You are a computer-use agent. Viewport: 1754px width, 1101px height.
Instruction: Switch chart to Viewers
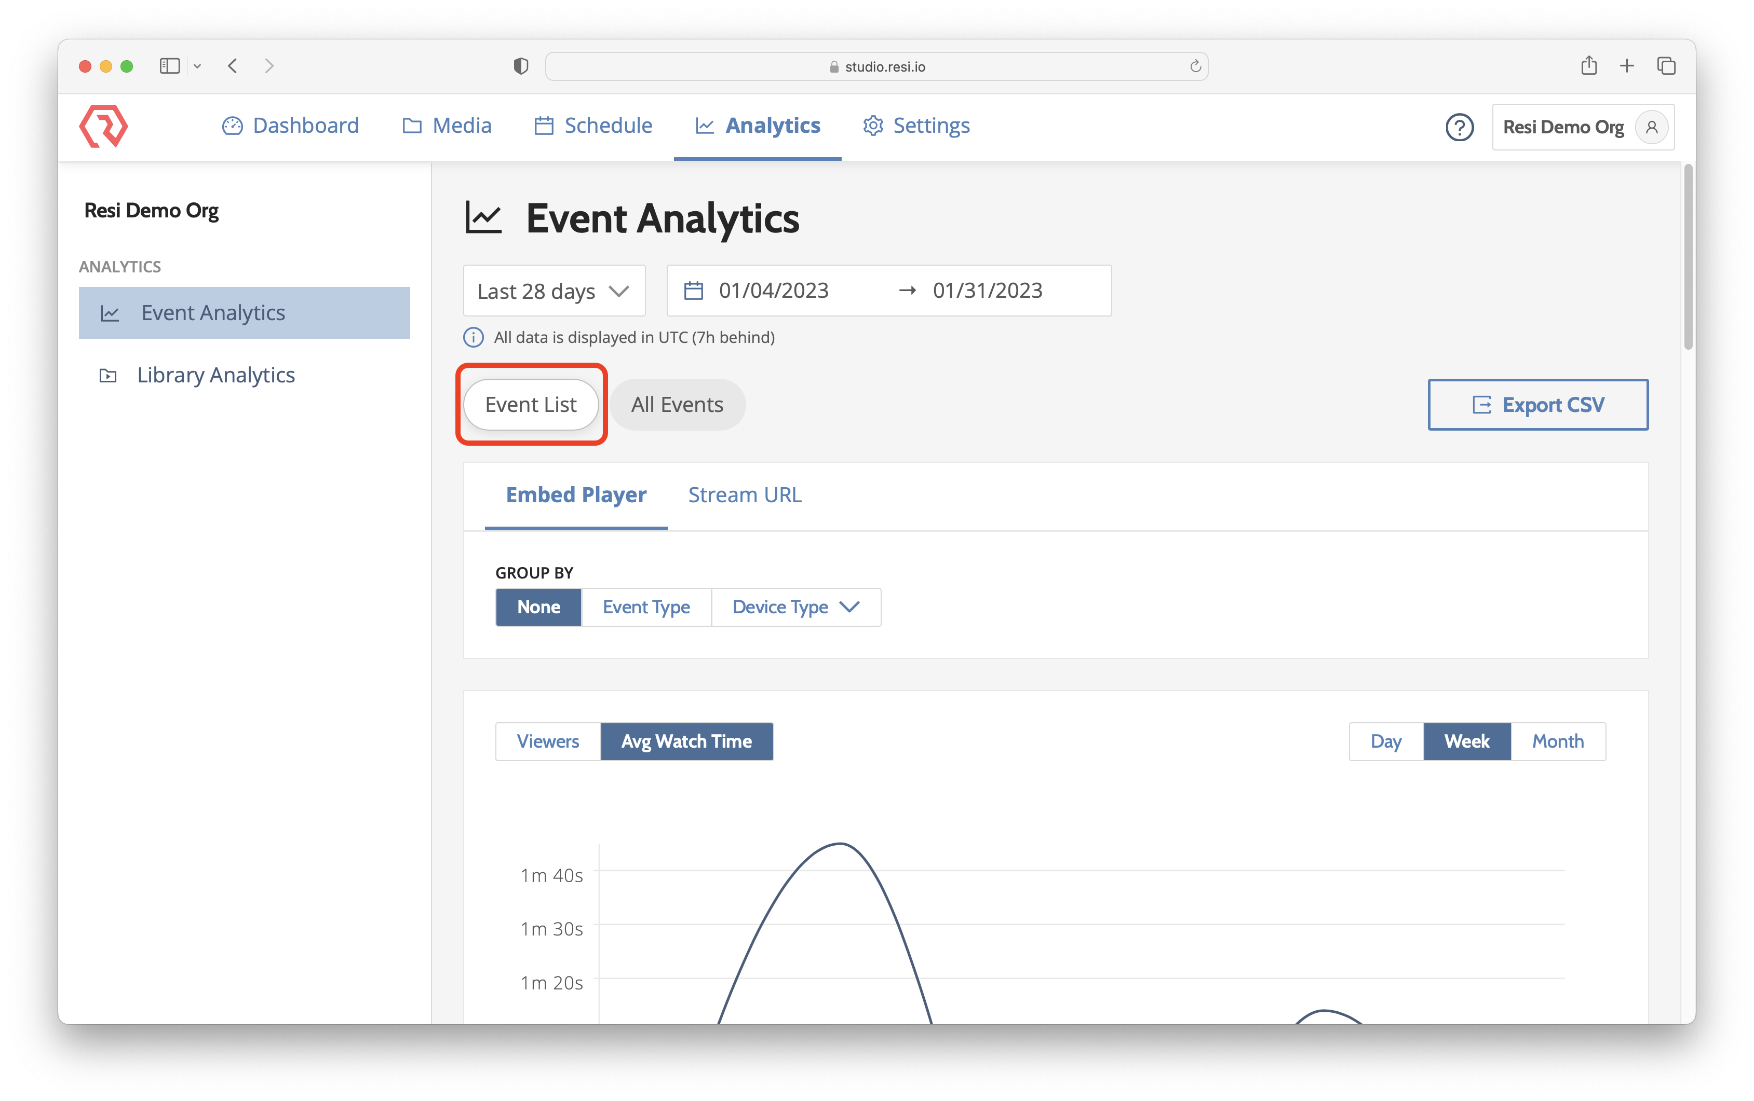[x=548, y=741]
